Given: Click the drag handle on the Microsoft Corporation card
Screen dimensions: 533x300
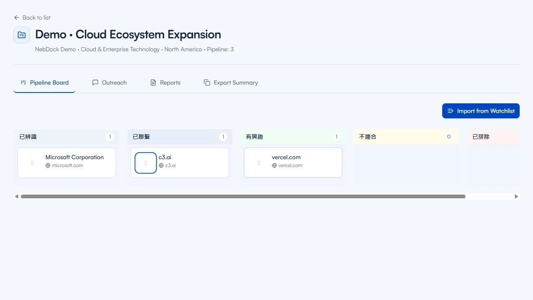Looking at the screenshot, I should coord(32,163).
